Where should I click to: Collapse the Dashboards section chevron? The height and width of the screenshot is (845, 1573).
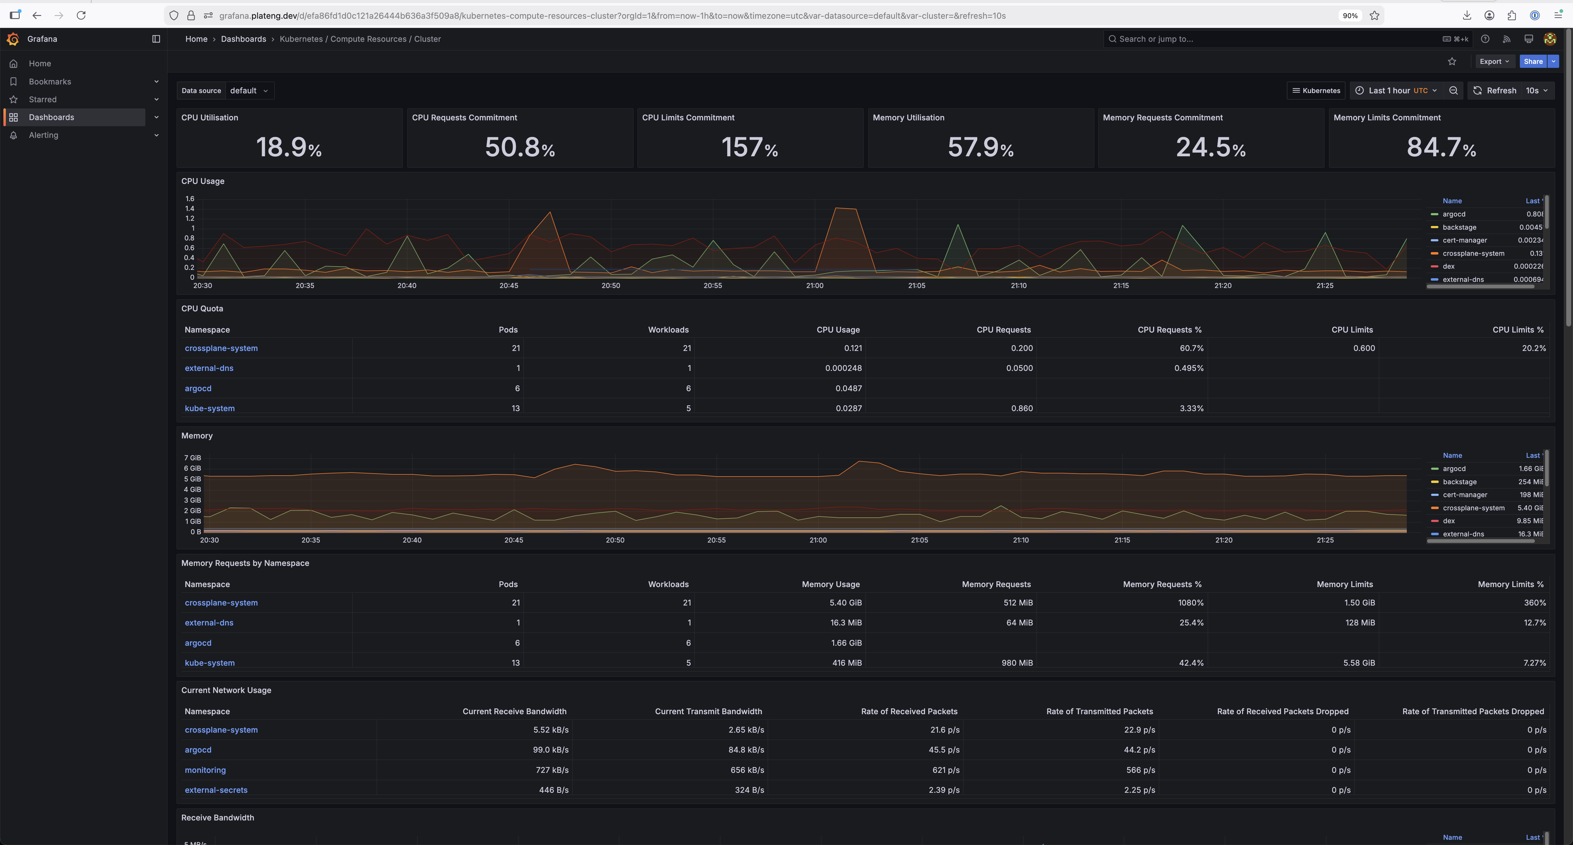[x=156, y=117]
